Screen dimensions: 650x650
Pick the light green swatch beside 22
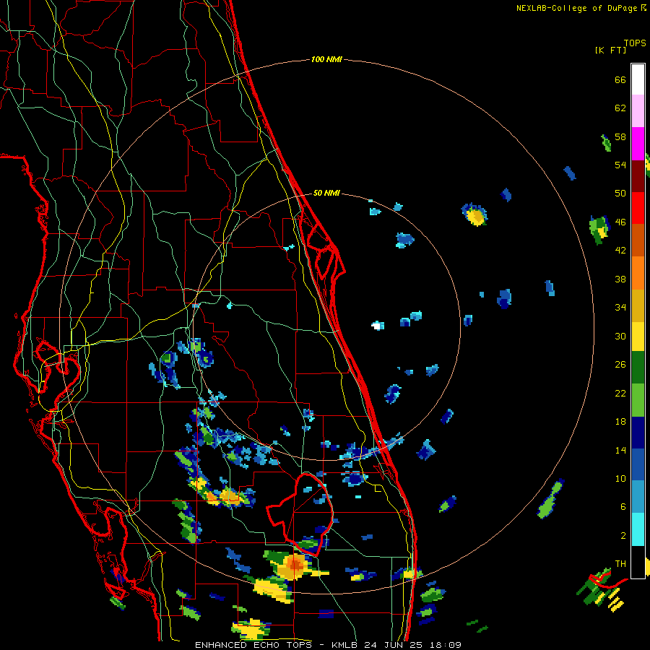(638, 400)
